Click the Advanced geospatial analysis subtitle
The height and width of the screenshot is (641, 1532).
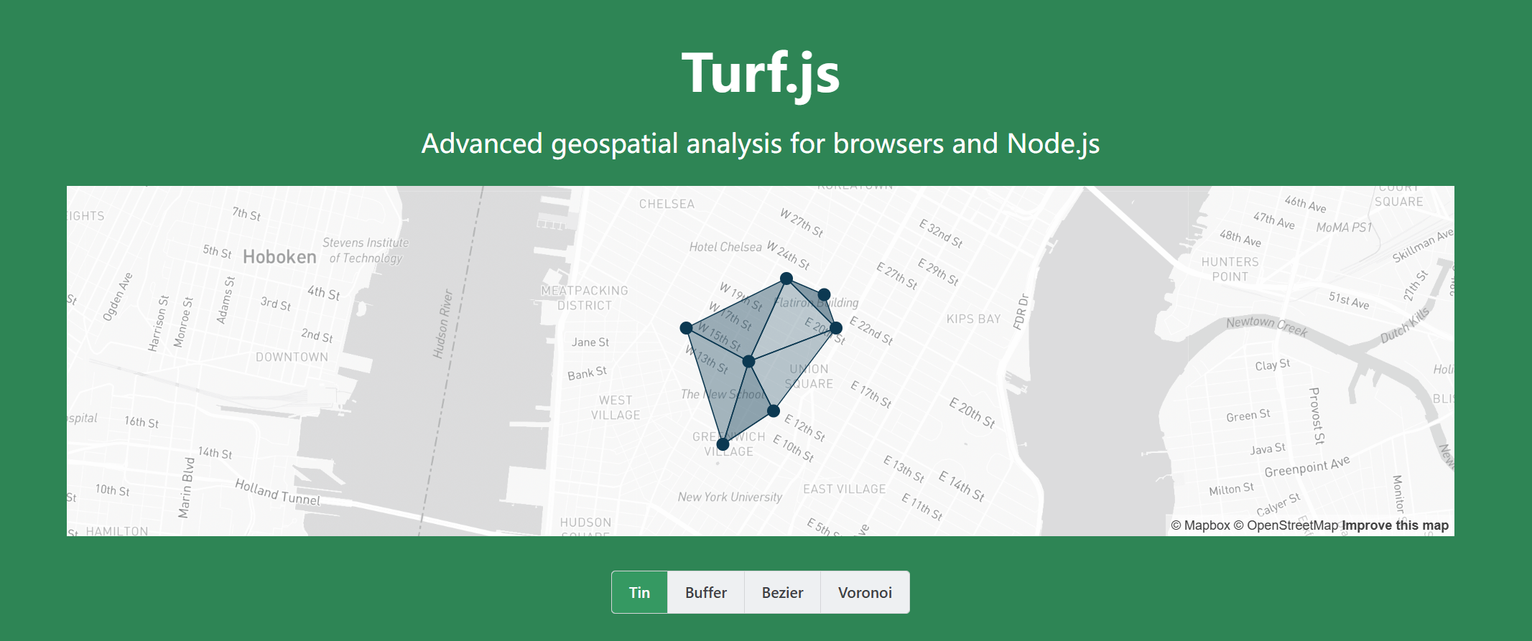761,144
